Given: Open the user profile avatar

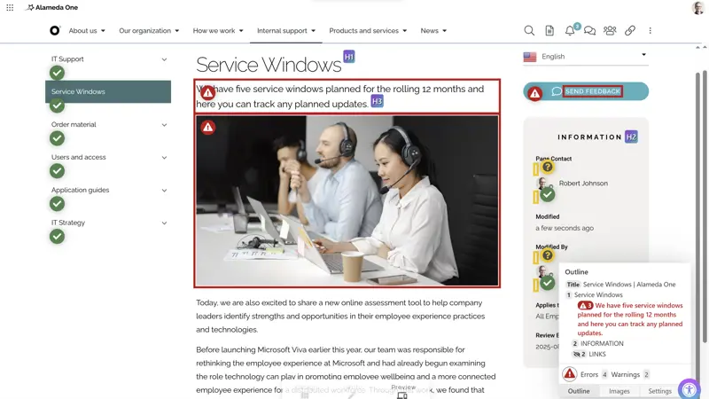Looking at the screenshot, I should point(697,8).
